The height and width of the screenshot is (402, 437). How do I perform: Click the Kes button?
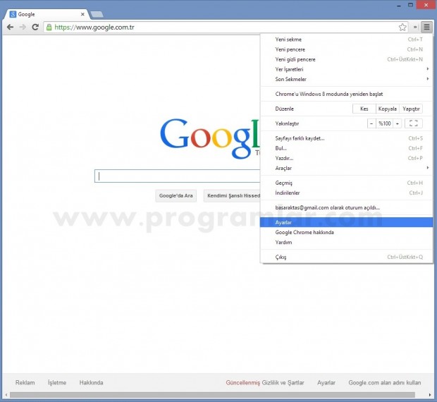pyautogui.click(x=364, y=109)
